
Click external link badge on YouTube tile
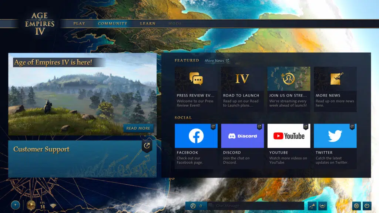(x=306, y=126)
